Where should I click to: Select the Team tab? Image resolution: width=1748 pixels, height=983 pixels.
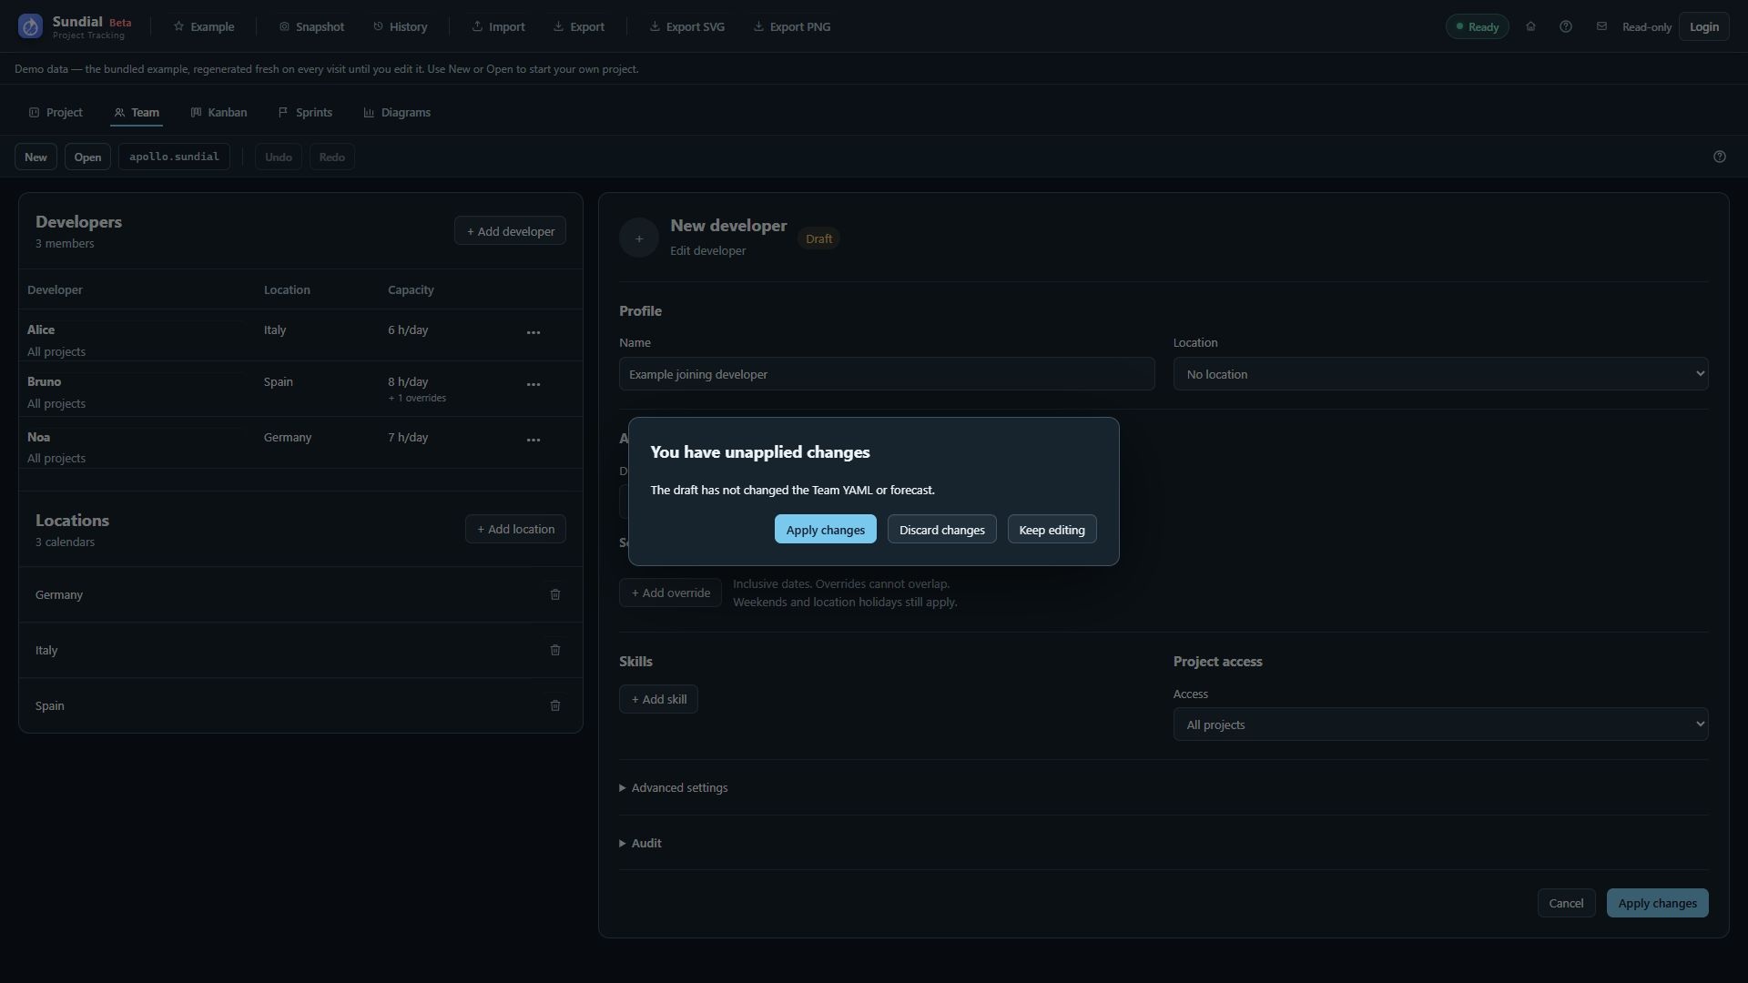pos(137,113)
